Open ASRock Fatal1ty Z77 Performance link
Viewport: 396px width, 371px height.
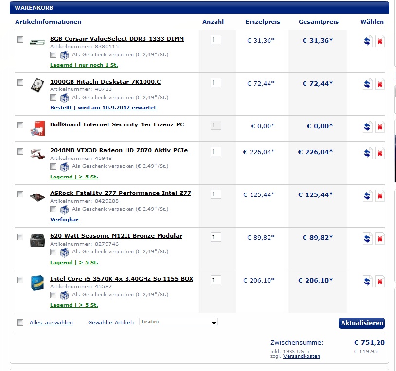(121, 193)
